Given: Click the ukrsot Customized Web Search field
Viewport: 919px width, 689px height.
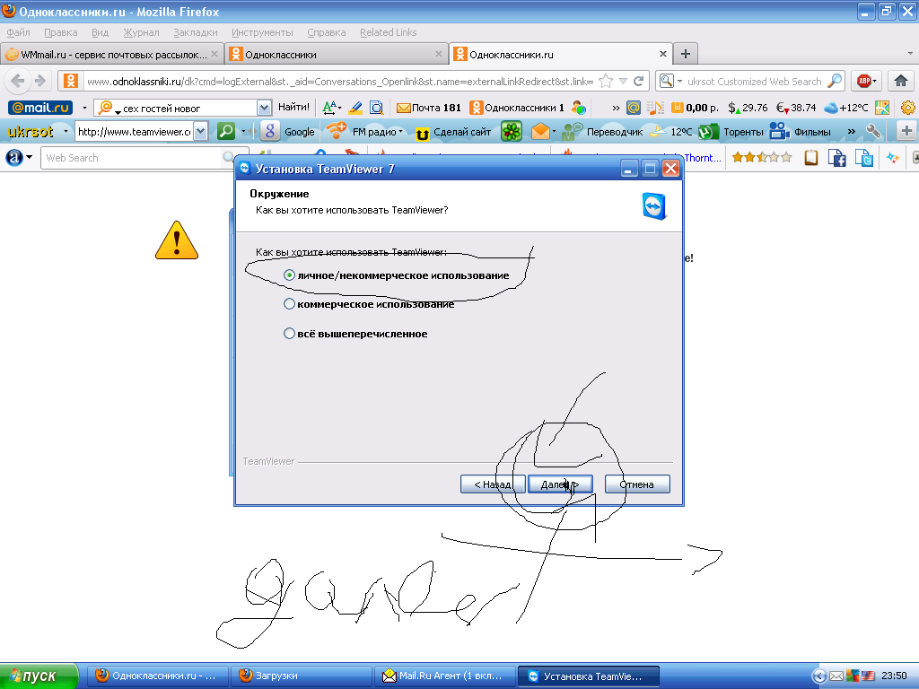Looking at the screenshot, I should pos(754,82).
